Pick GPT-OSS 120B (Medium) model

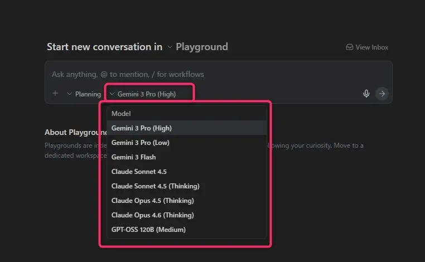(x=187, y=230)
